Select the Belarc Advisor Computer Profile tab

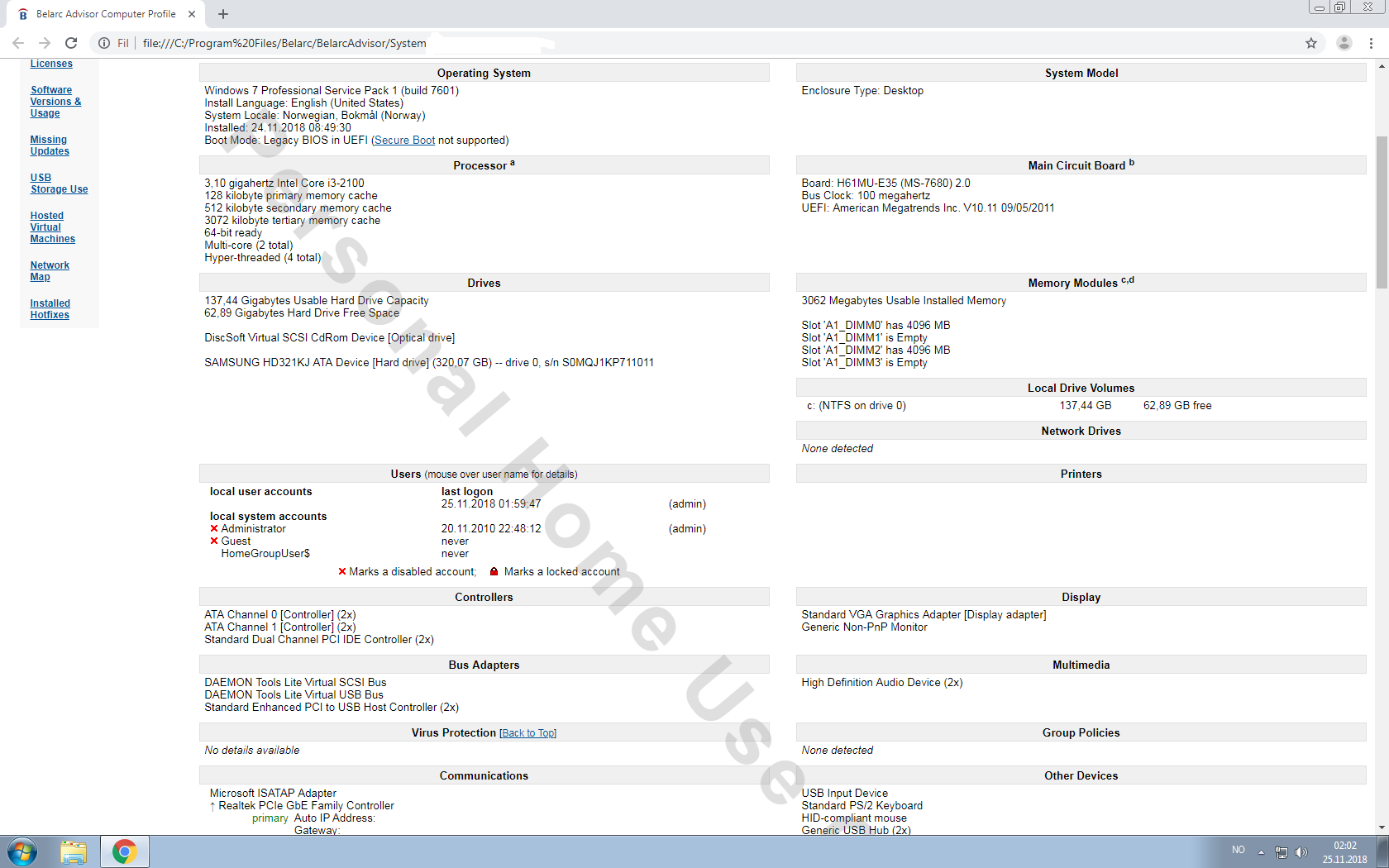pos(106,14)
